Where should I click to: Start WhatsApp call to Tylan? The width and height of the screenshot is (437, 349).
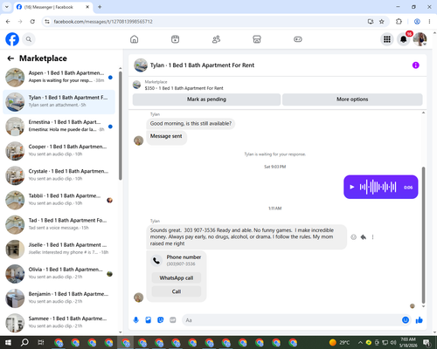pyautogui.click(x=177, y=277)
